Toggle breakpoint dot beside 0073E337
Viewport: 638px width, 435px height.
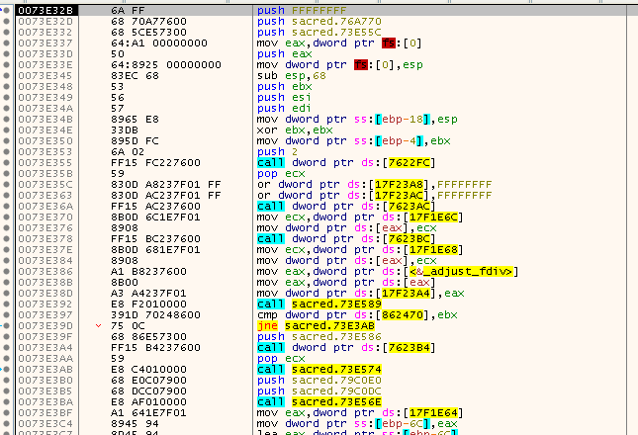click(6, 43)
